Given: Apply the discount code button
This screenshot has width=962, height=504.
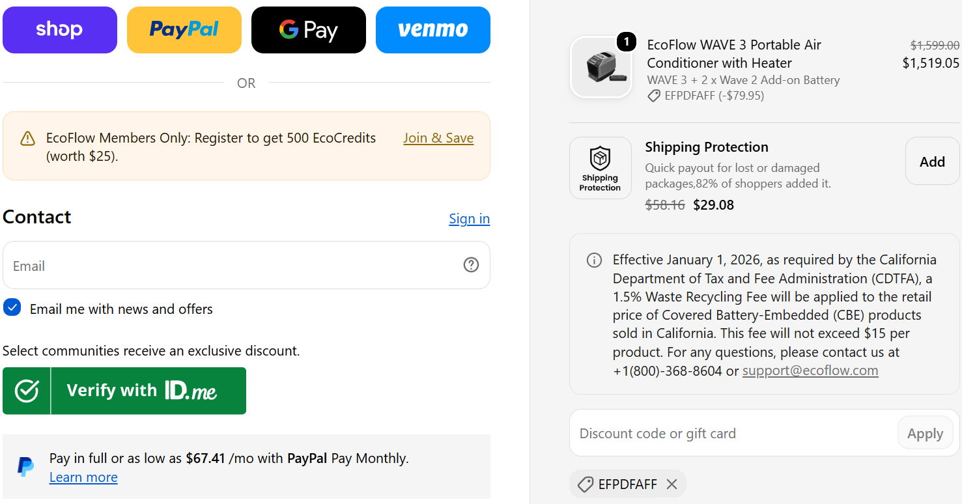Looking at the screenshot, I should pyautogui.click(x=925, y=433).
